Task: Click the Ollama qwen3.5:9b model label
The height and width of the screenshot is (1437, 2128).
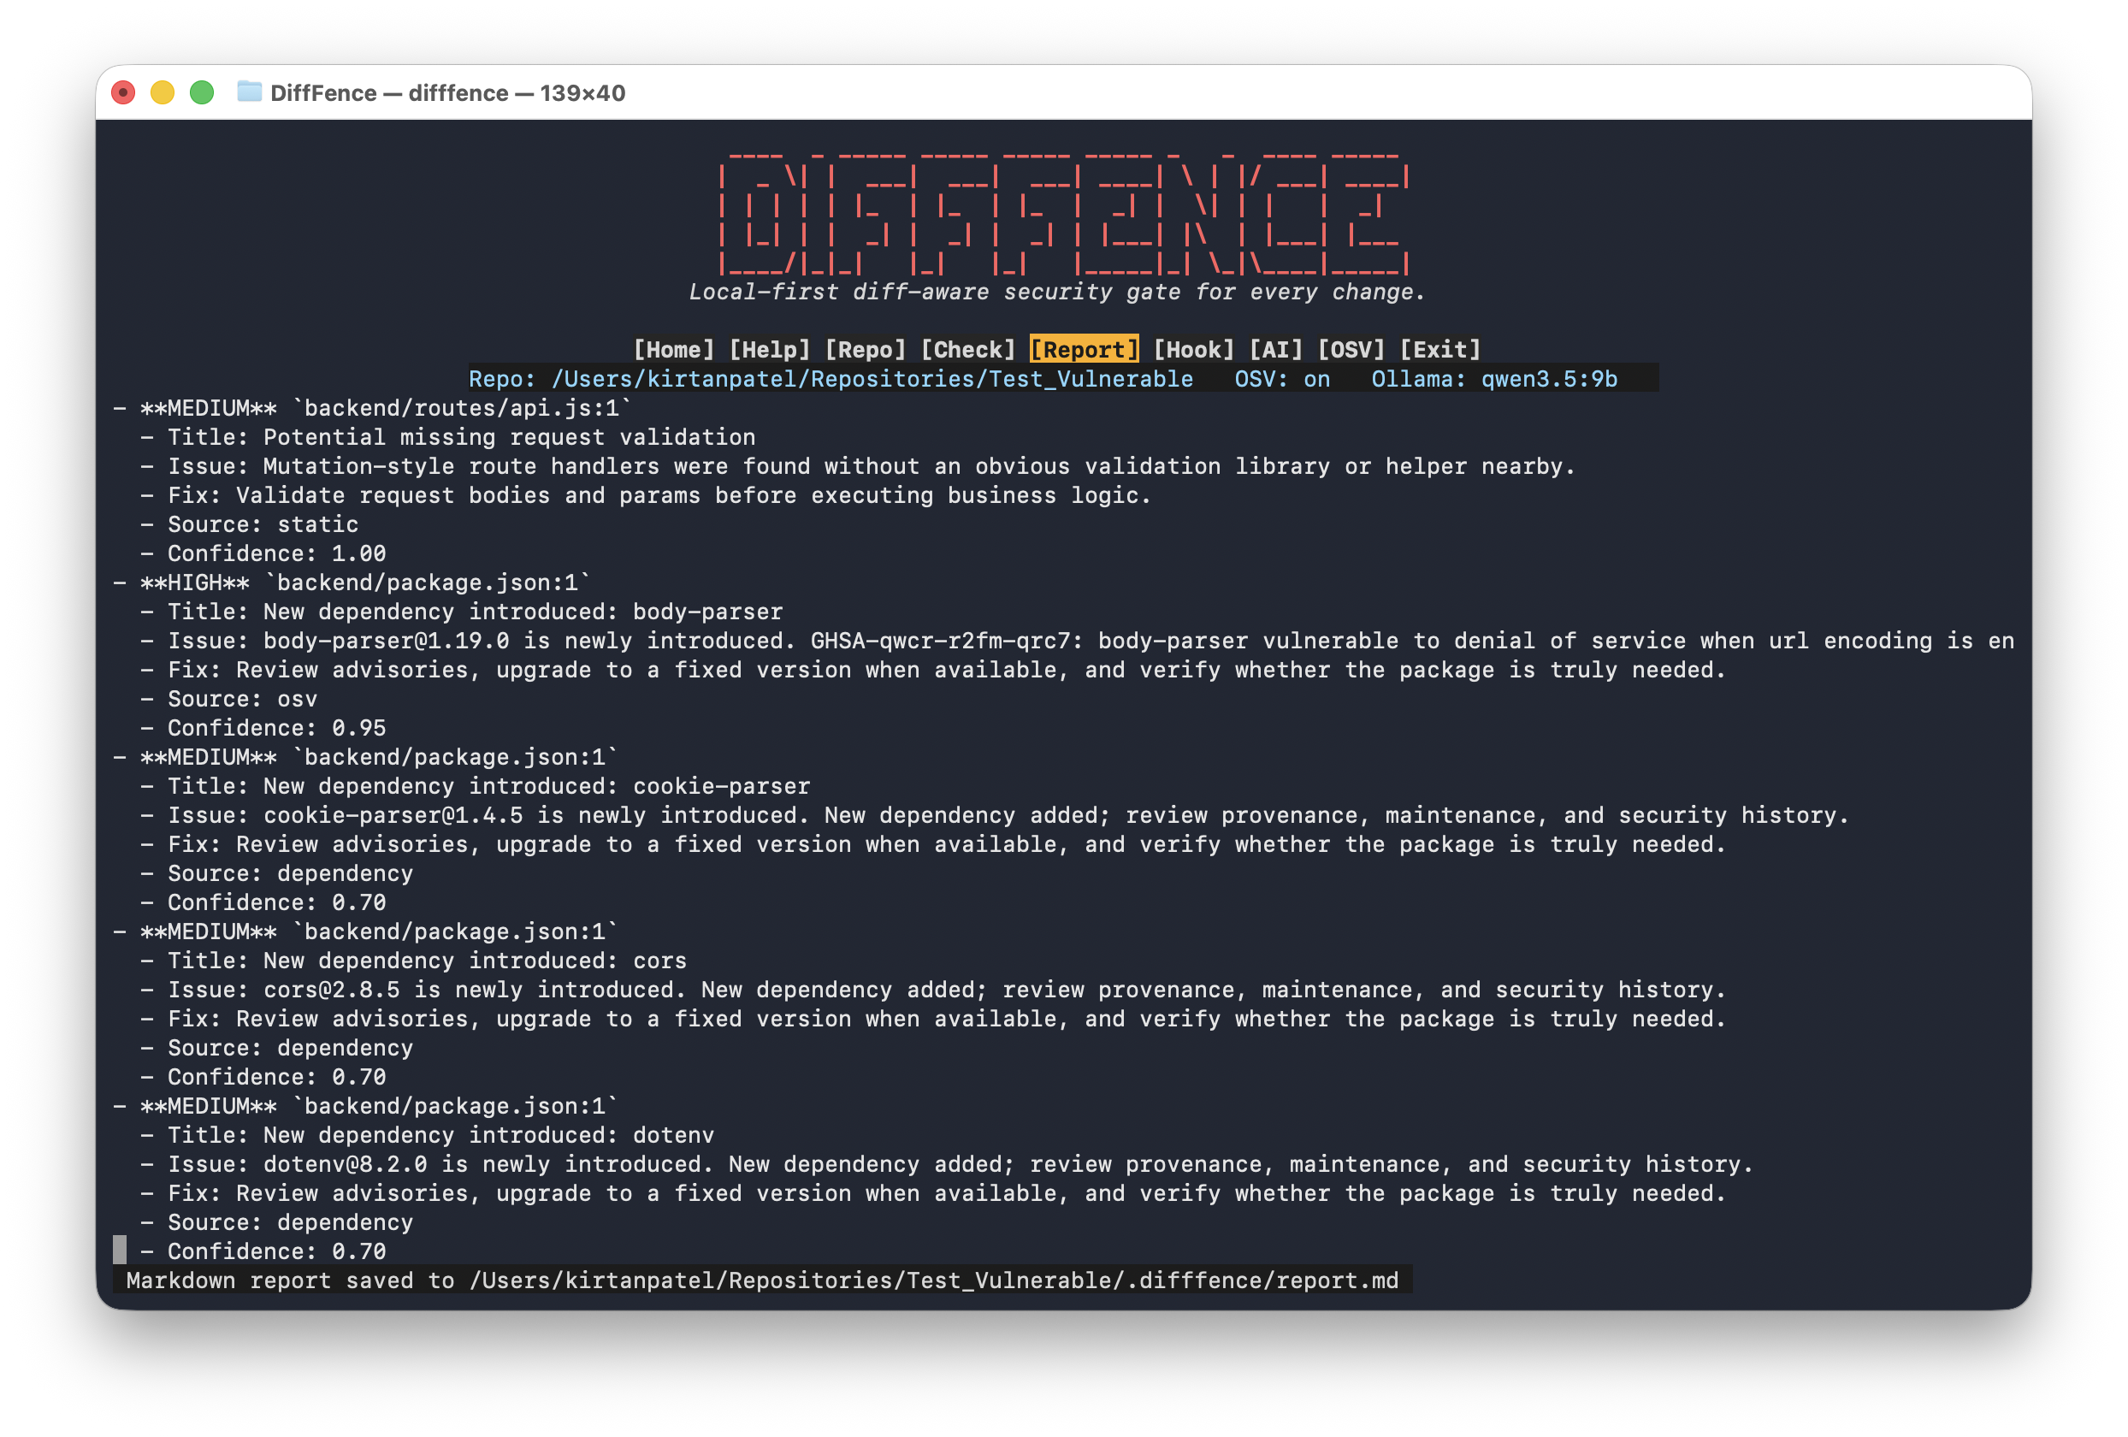Action: tap(1493, 379)
